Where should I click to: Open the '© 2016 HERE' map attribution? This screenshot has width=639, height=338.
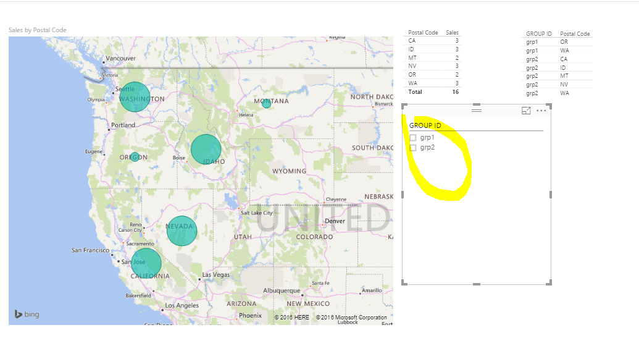coord(292,317)
